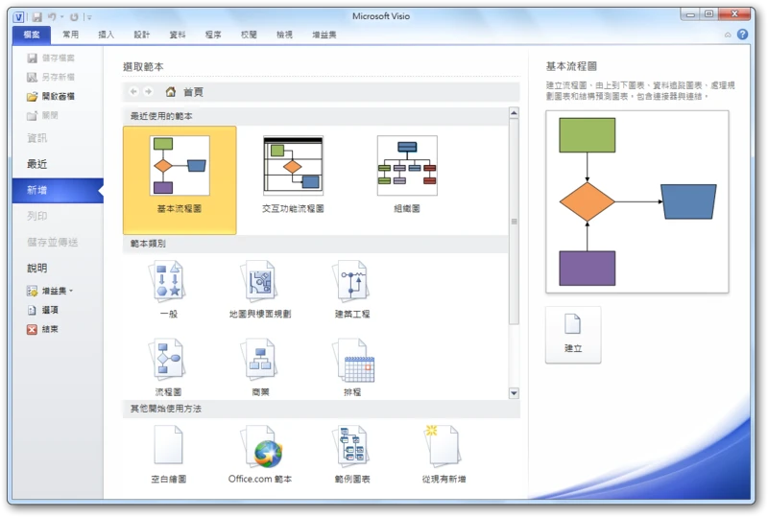Viewport: 768px width, 517px height.
Task: Open the quick access toolbar customize dropdown
Action: point(89,17)
